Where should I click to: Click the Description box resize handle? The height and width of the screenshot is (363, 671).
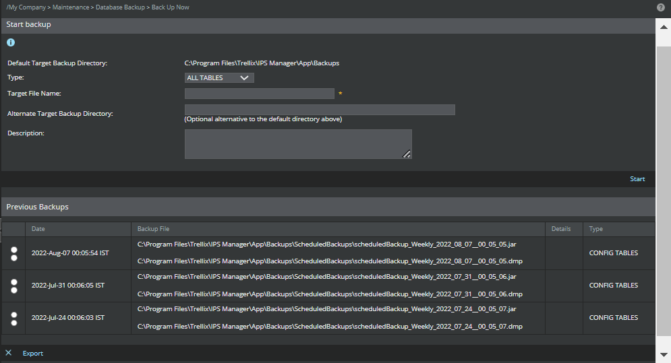coord(407,154)
